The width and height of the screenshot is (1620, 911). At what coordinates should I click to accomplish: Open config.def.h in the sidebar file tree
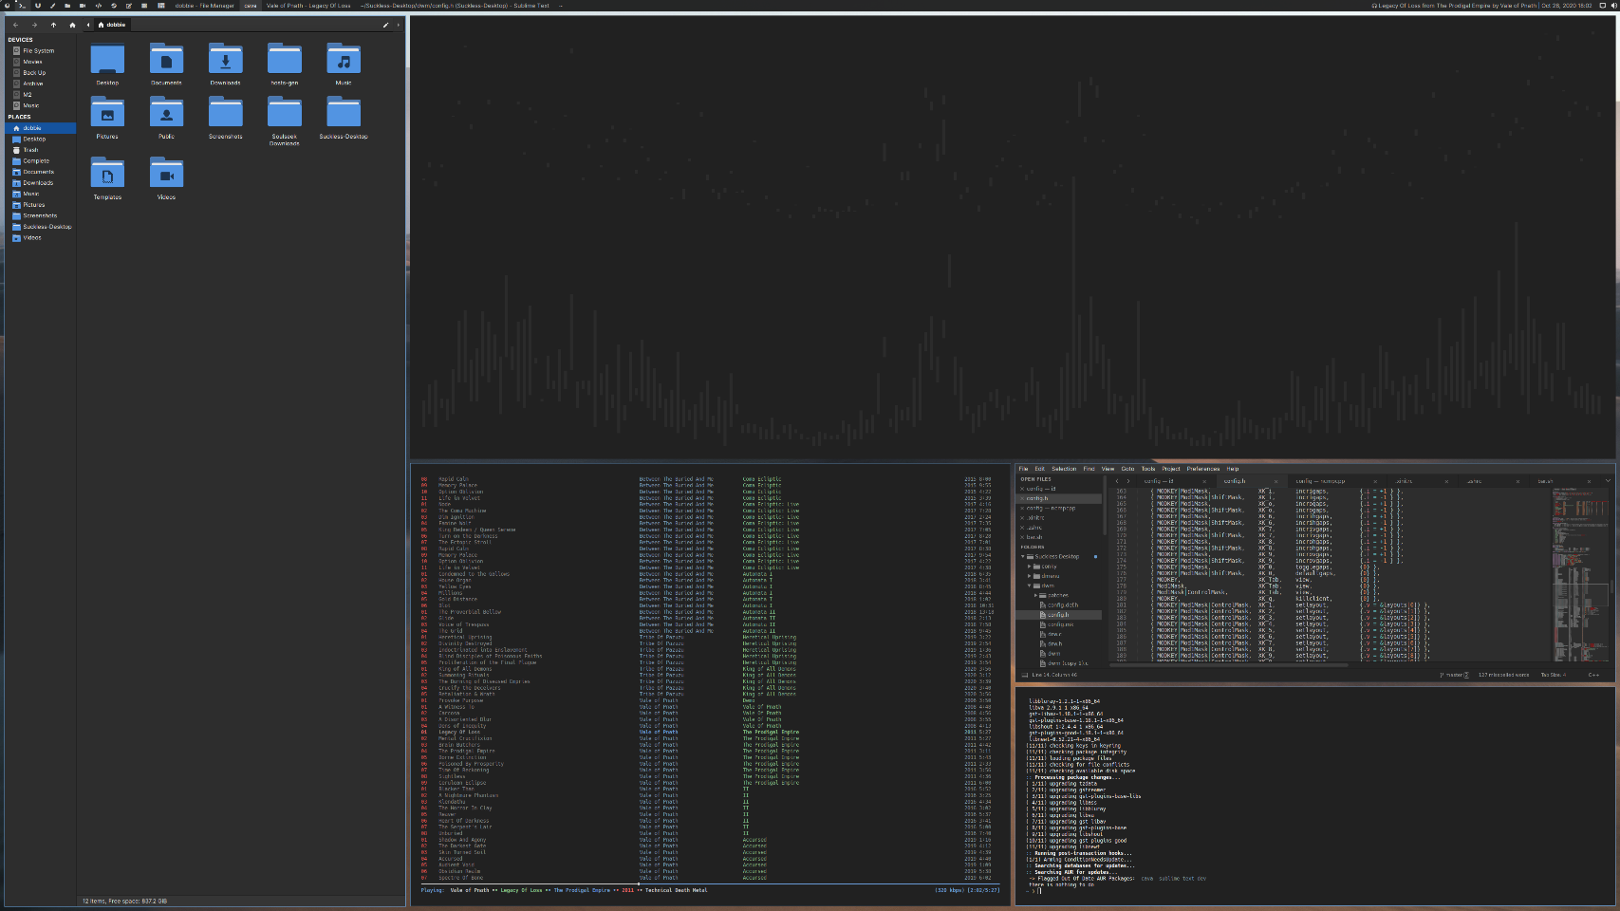pos(1062,604)
